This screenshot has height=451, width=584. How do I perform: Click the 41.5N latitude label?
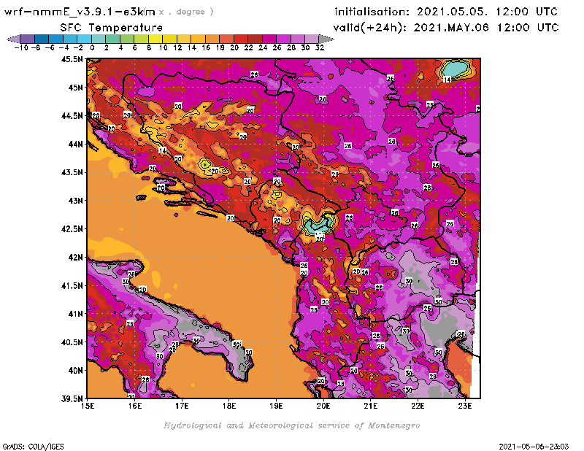72,285
